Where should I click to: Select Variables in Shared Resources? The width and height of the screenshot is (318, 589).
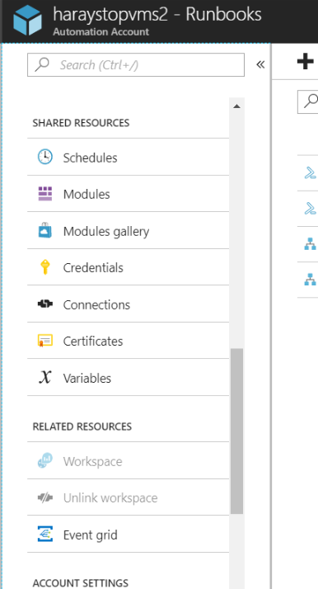click(129, 378)
